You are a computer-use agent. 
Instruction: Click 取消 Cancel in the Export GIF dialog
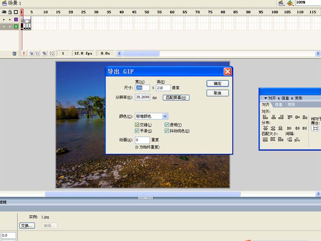[217, 93]
